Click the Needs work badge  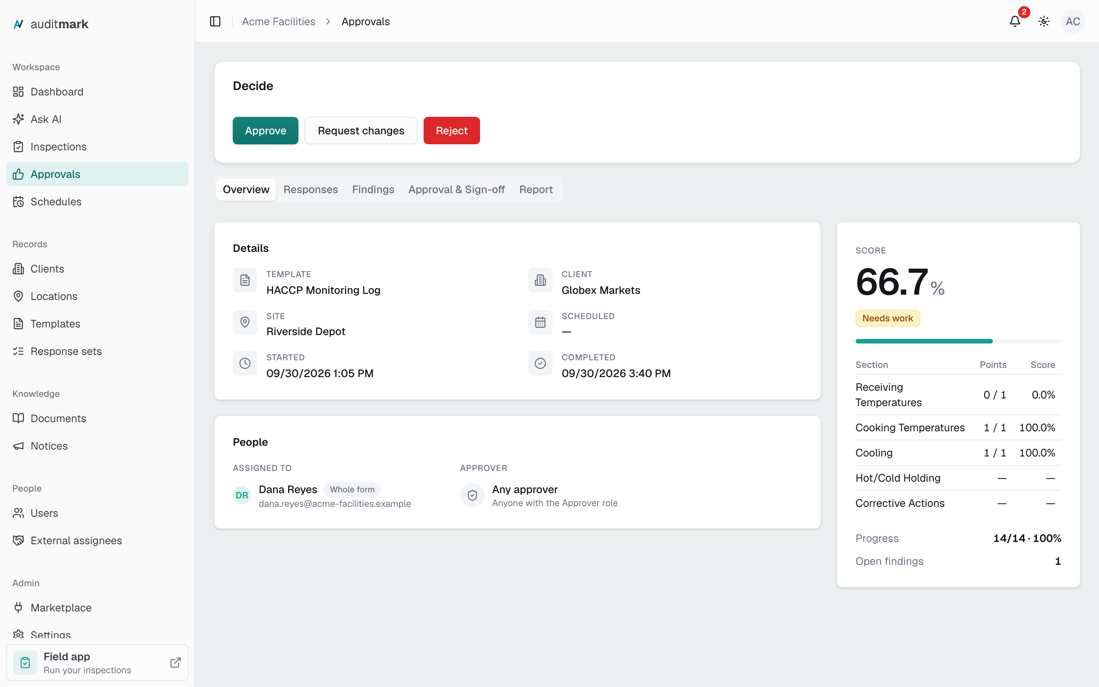click(x=888, y=319)
